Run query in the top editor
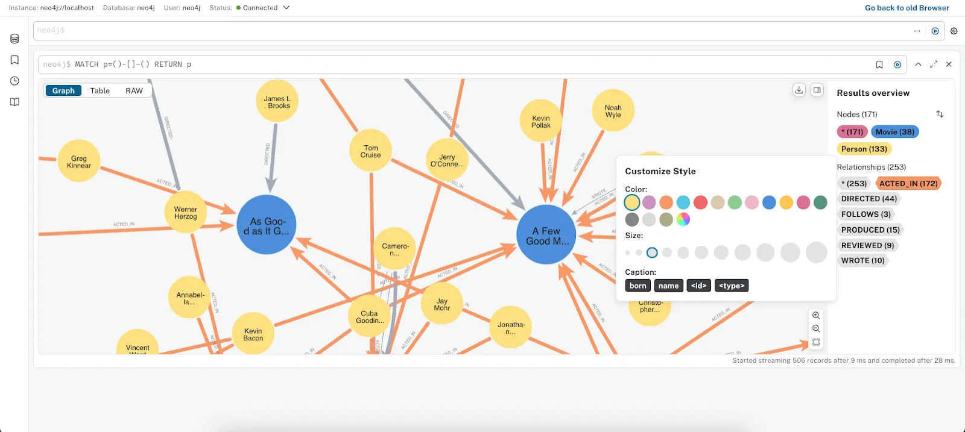 [935, 31]
